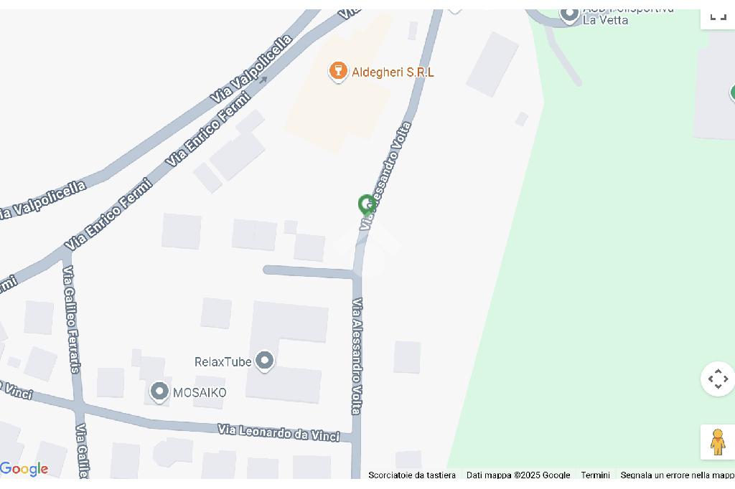Click the Via Leonardo da Vinci road label

[x=278, y=432]
